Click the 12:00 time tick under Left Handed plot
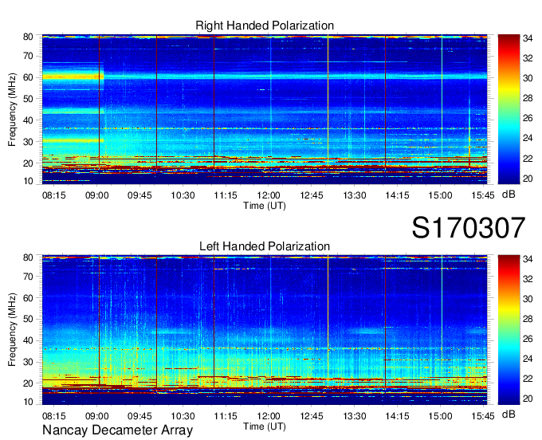The width and height of the screenshot is (542, 440). click(x=269, y=416)
